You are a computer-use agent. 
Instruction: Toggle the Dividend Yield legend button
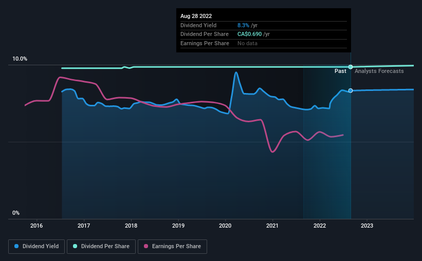pos(36,247)
